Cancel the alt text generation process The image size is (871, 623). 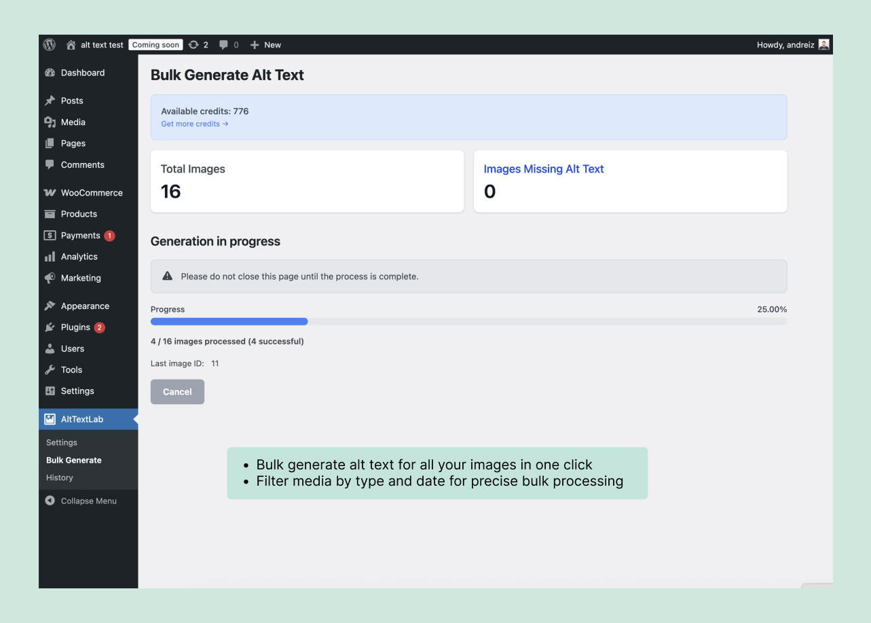(x=177, y=391)
